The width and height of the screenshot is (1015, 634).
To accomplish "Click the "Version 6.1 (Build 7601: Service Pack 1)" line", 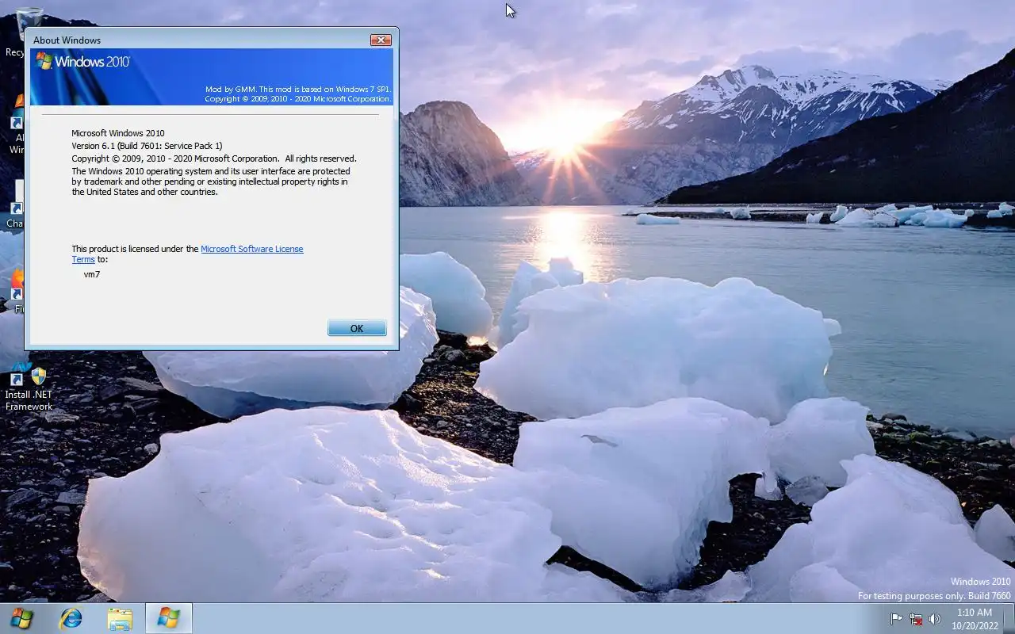I will coord(147,146).
